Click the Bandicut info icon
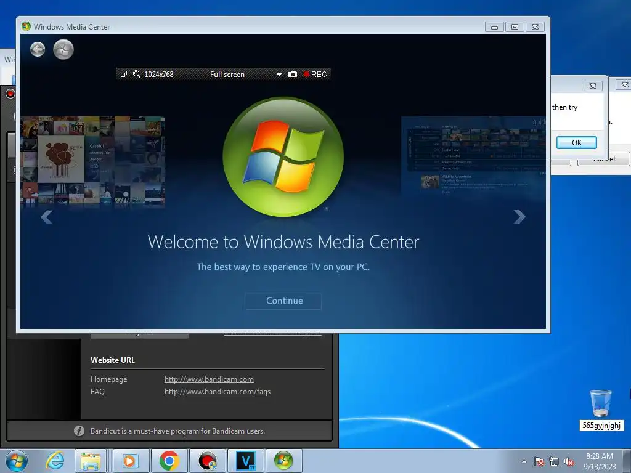The width and height of the screenshot is (631, 473). coord(79,431)
